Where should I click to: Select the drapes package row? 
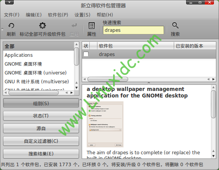click(x=149, y=54)
